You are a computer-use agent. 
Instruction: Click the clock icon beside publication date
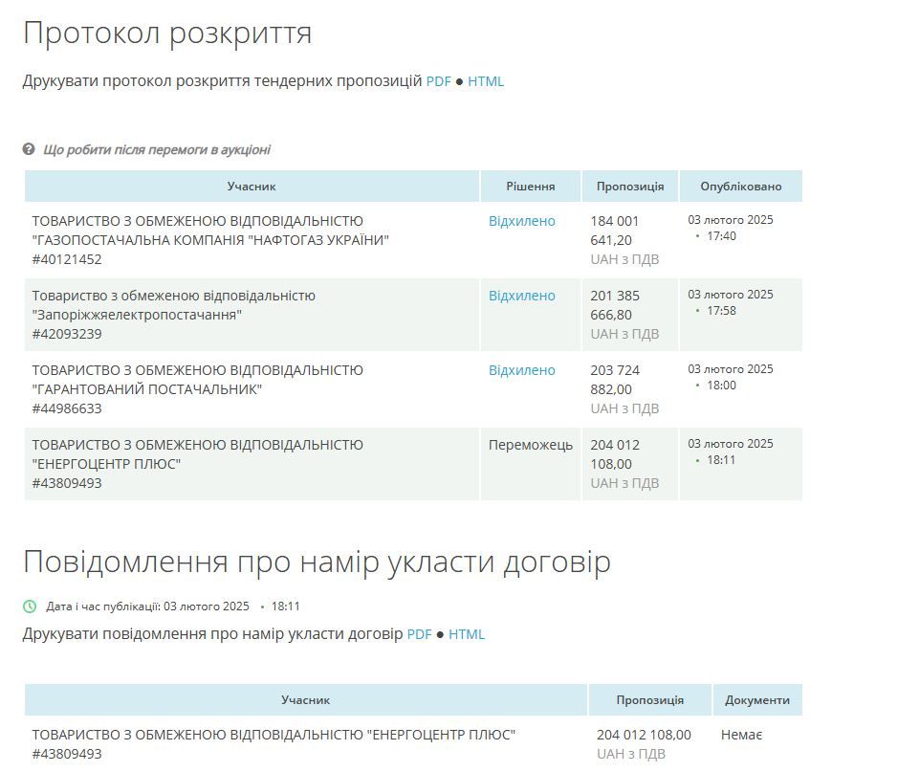click(x=30, y=606)
